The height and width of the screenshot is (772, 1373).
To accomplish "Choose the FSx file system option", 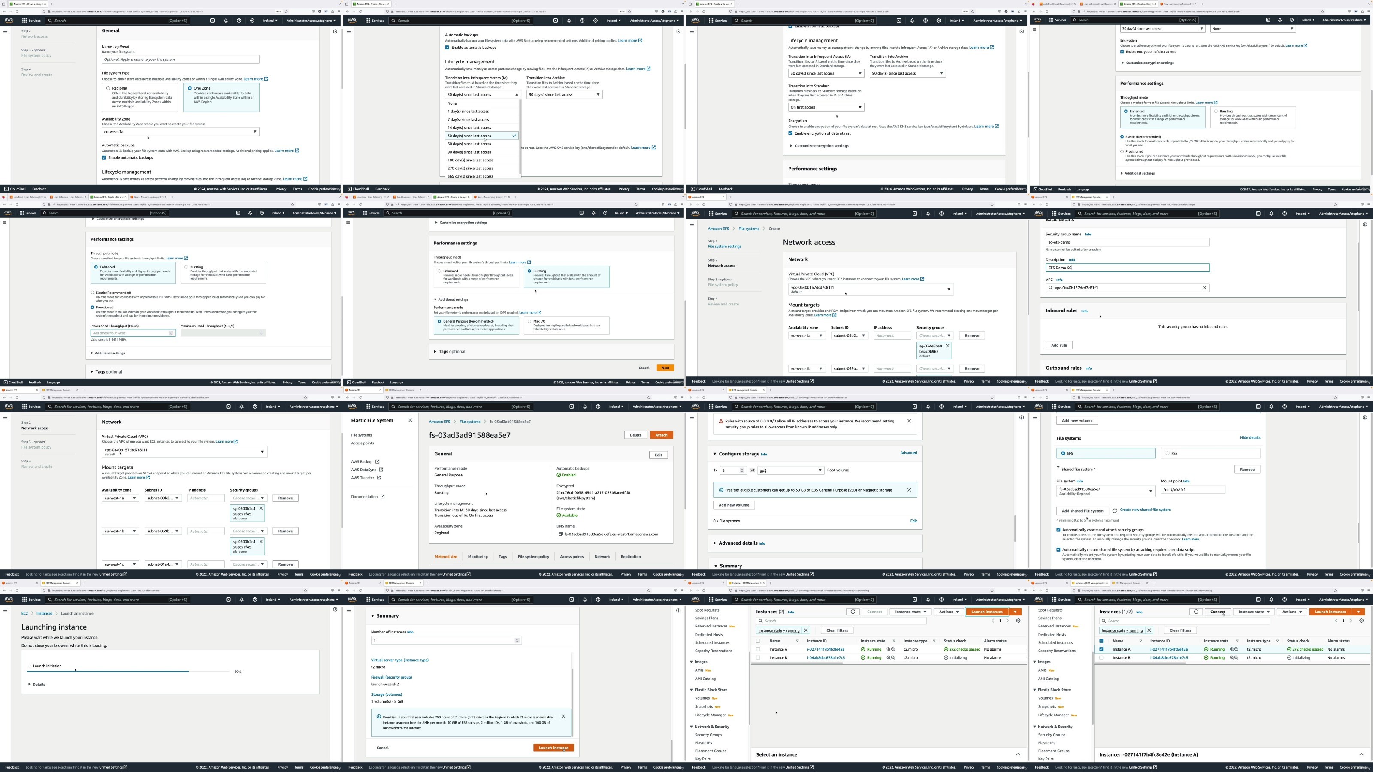I will point(1167,453).
